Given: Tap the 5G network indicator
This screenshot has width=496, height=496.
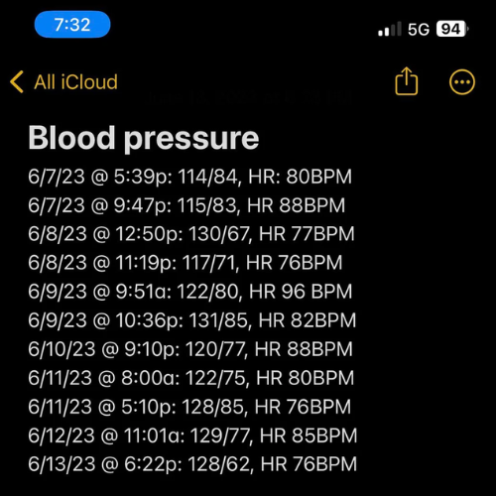Looking at the screenshot, I should coord(419,29).
